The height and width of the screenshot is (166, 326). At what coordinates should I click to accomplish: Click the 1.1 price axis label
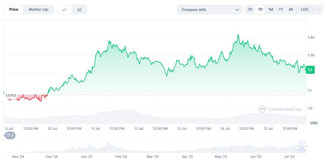pyautogui.click(x=310, y=90)
